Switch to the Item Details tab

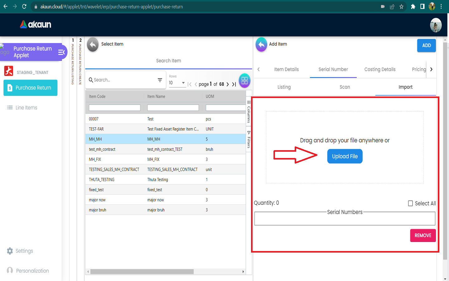coord(286,69)
